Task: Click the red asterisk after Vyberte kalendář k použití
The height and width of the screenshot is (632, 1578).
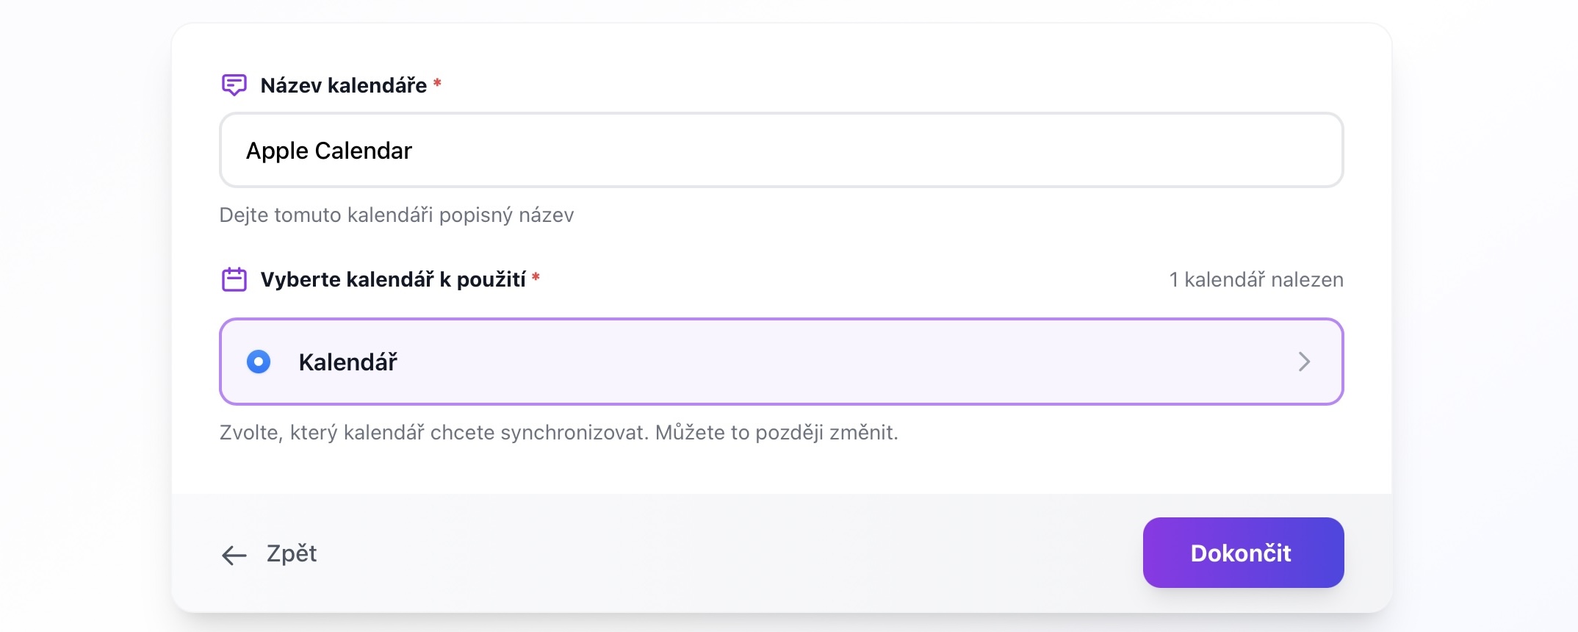Action: (x=536, y=277)
